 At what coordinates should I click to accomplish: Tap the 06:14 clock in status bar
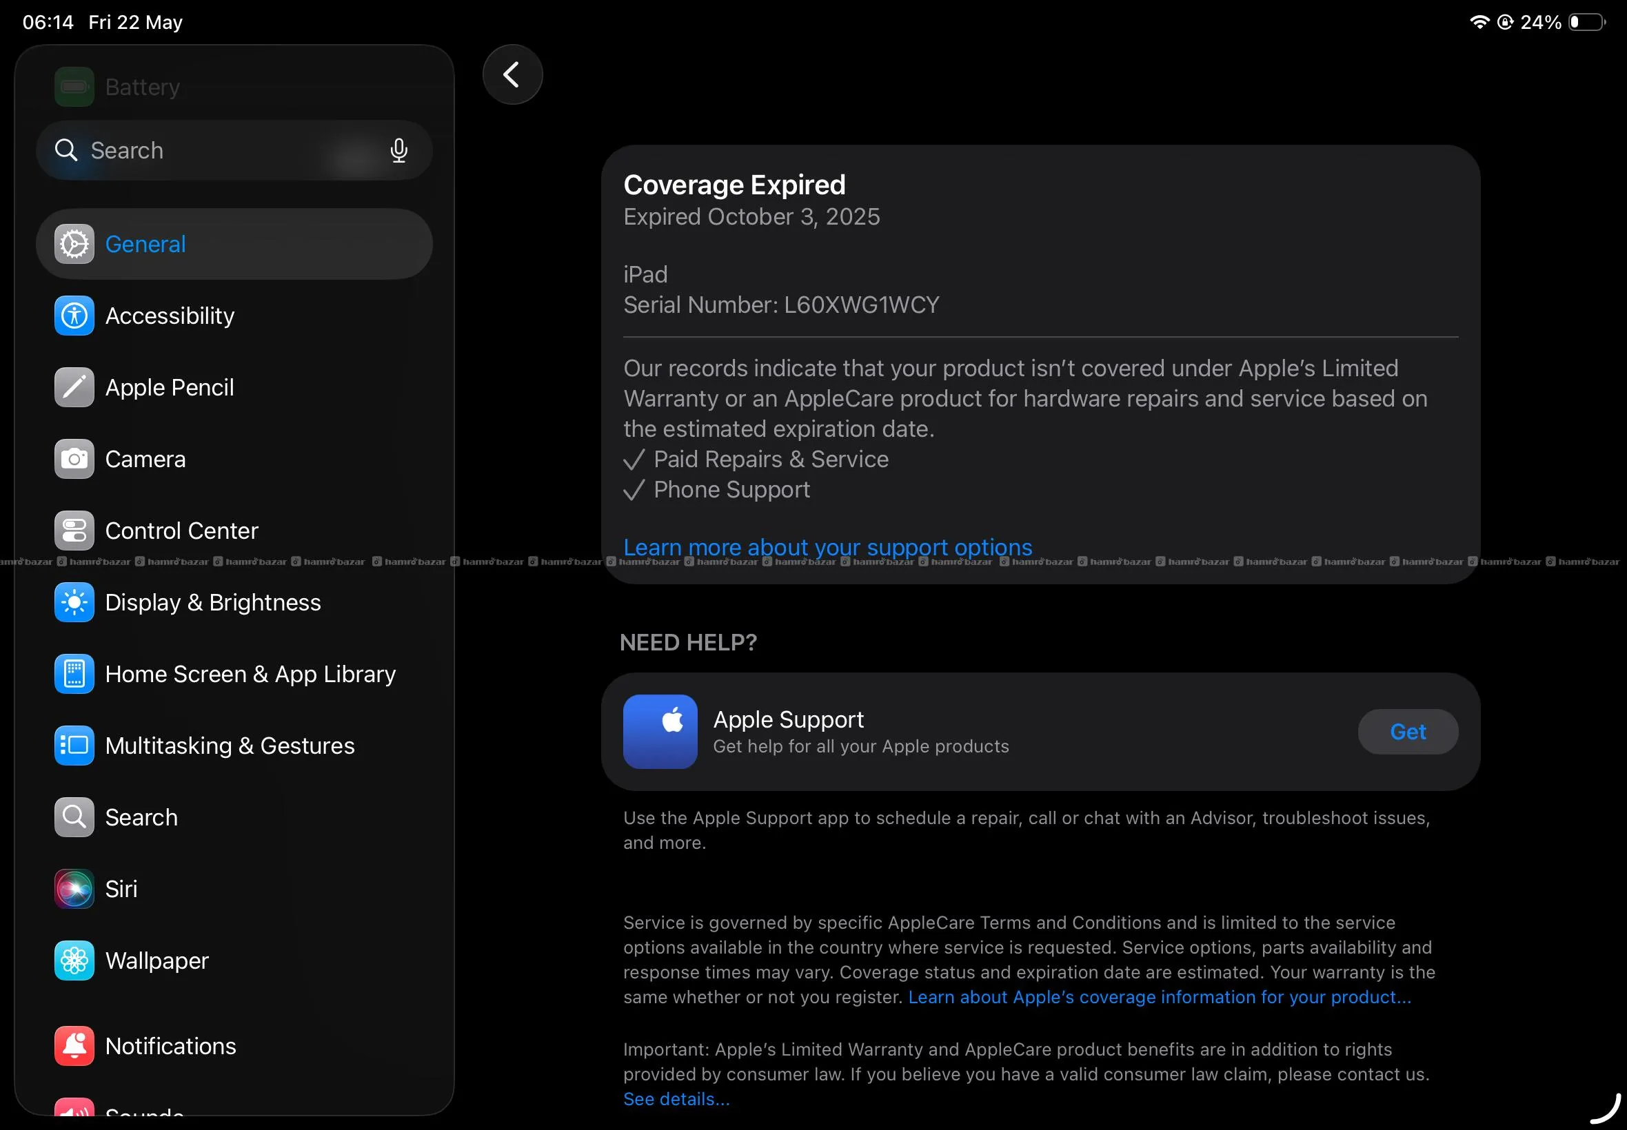(48, 22)
